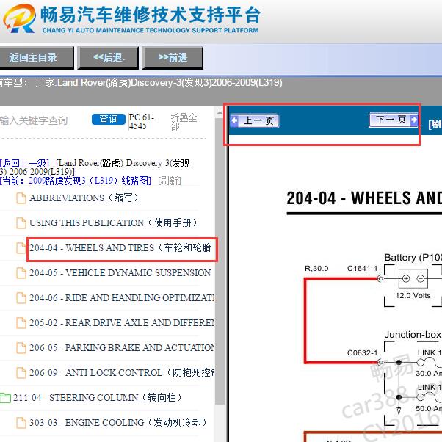Open 206-05 PARKING BRAKE entry
442x442 pixels.
click(x=122, y=348)
